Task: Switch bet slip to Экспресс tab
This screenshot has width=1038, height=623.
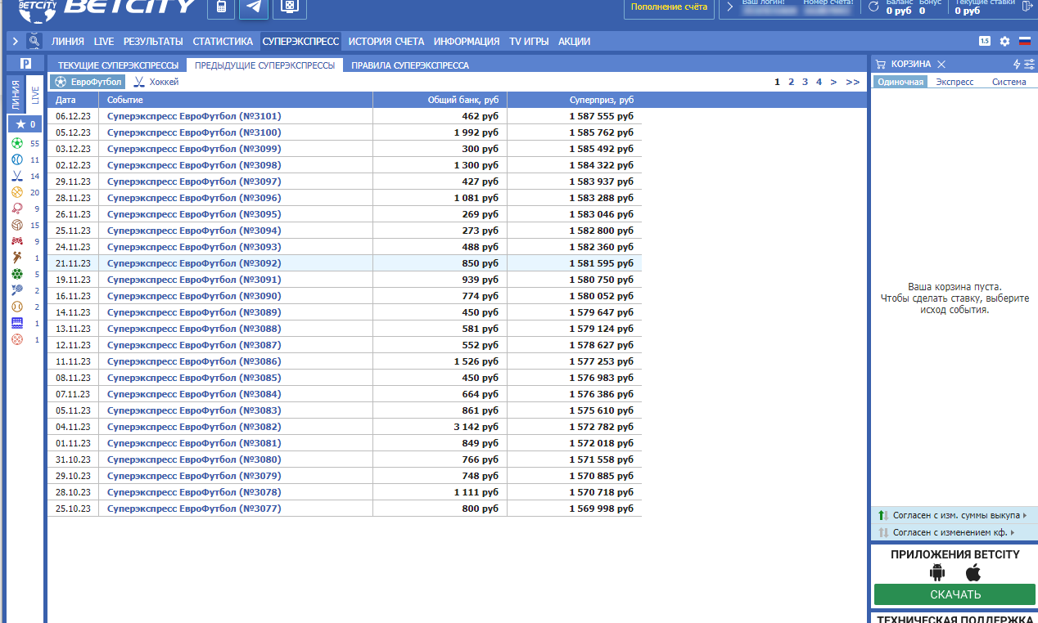Action: coord(955,82)
